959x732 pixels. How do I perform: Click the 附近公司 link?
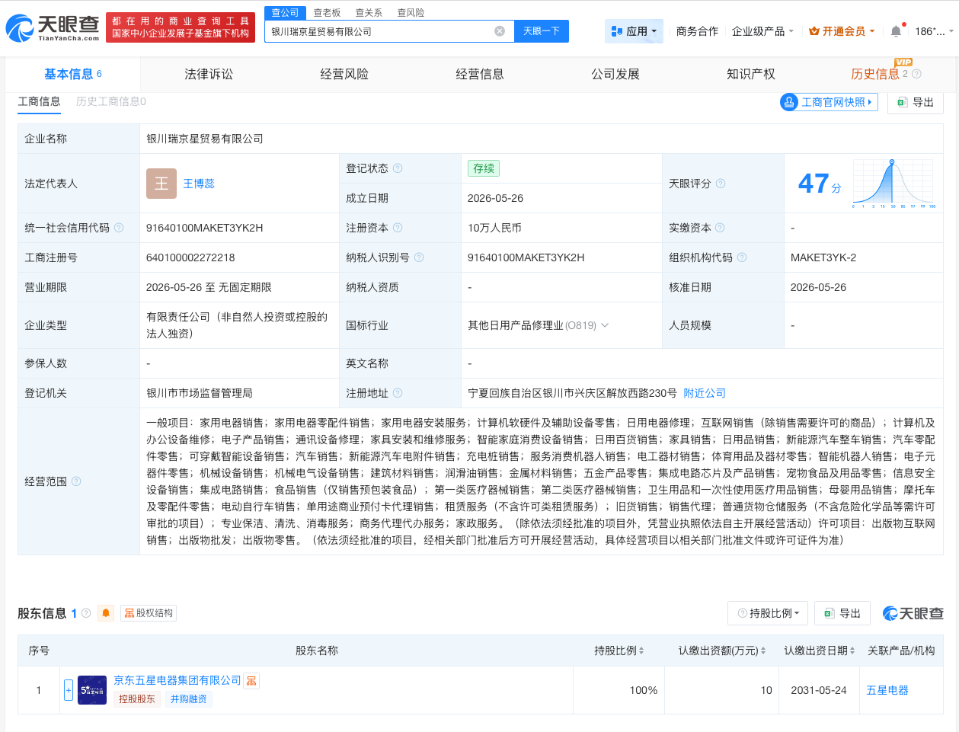[x=705, y=393]
